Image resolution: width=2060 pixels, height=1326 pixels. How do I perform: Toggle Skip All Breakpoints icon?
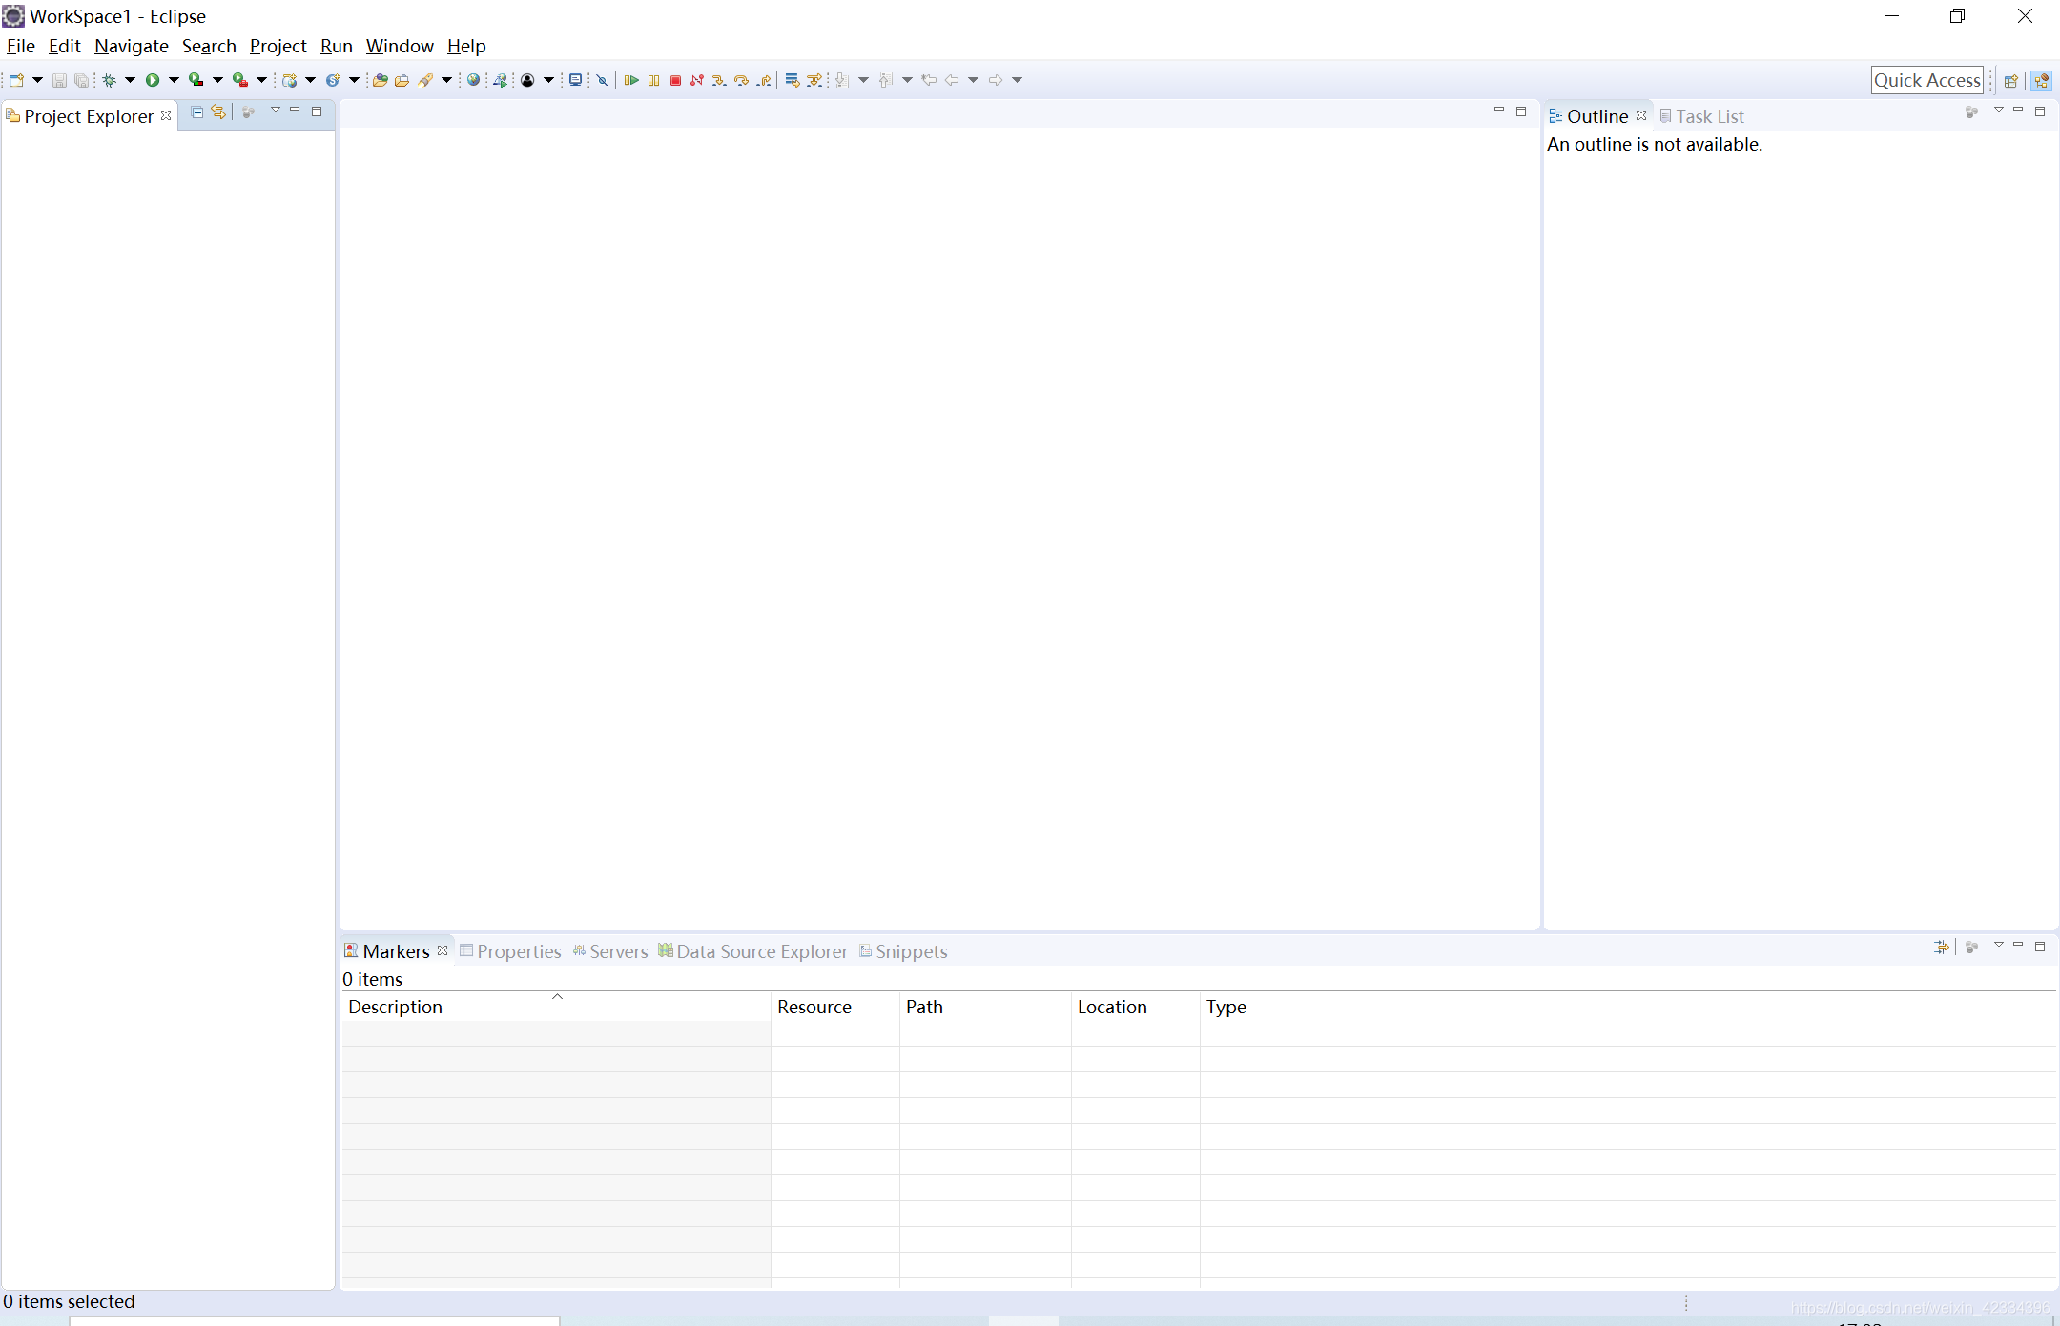point(603,80)
